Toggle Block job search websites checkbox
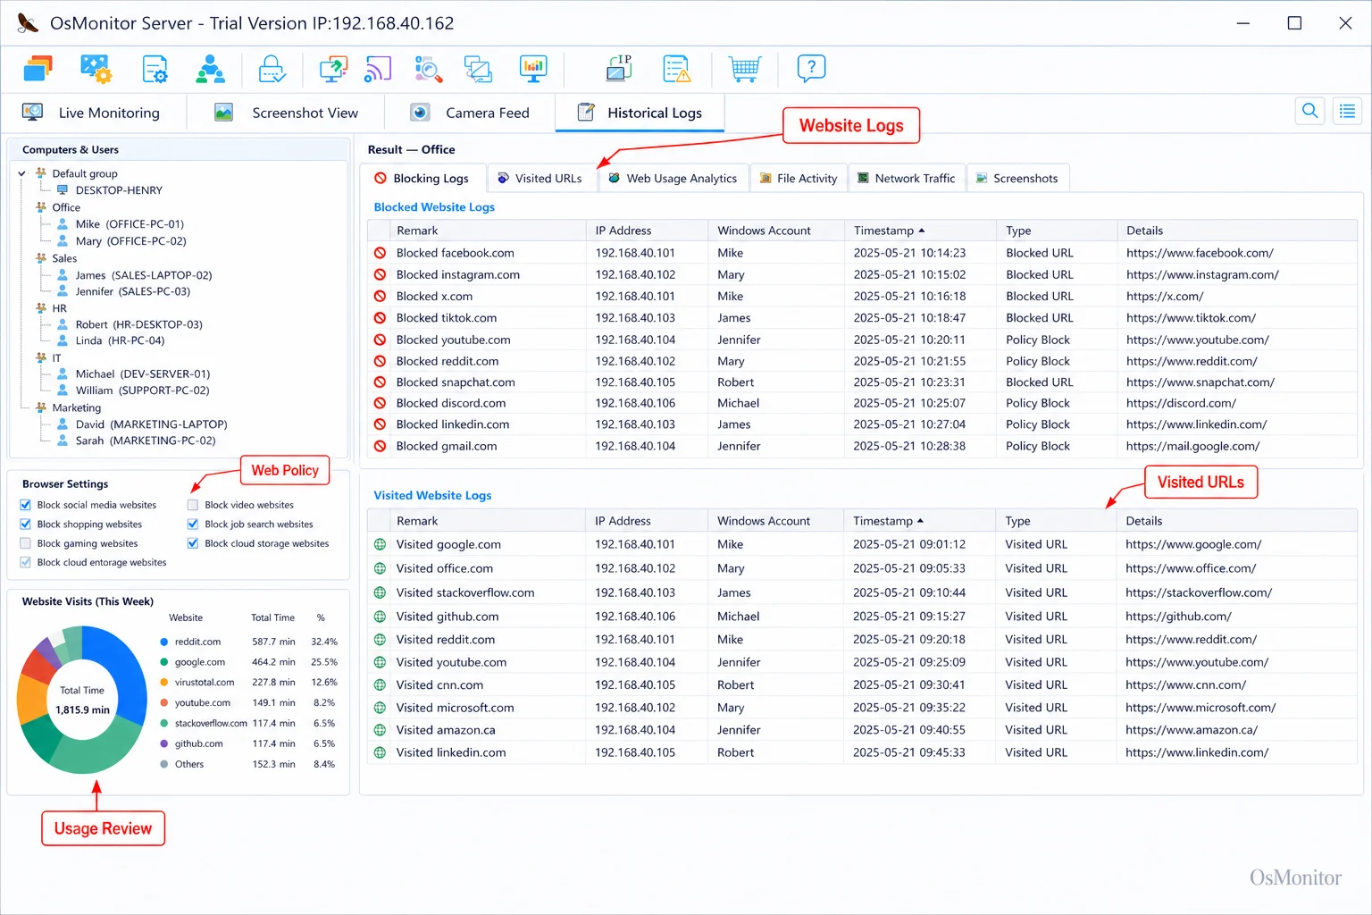This screenshot has height=915, width=1372. [x=193, y=525]
